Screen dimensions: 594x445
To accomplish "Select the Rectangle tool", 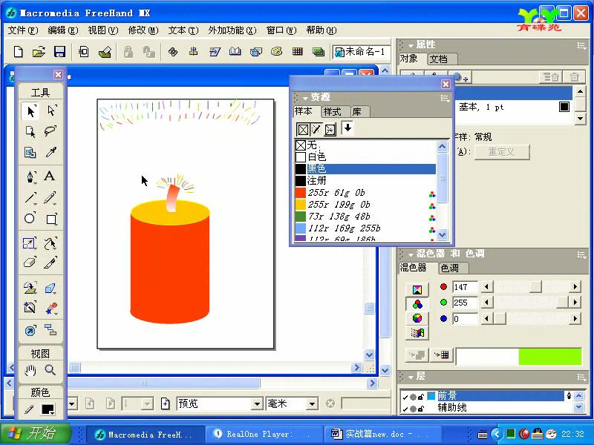I will pos(51,219).
